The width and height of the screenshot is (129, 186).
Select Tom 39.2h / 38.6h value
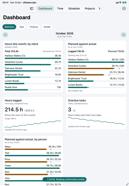pyautogui.click(x=54, y=153)
